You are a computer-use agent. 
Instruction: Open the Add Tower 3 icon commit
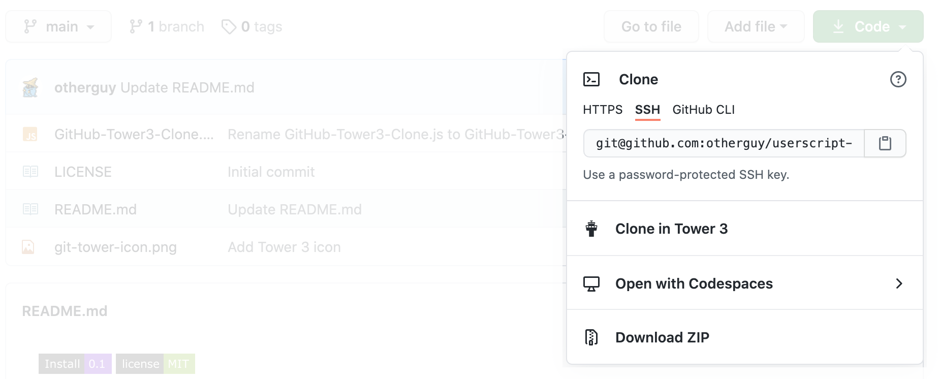pos(284,247)
